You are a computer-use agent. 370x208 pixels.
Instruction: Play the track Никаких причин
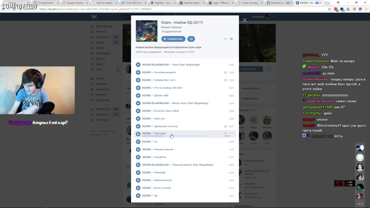[x=138, y=149]
